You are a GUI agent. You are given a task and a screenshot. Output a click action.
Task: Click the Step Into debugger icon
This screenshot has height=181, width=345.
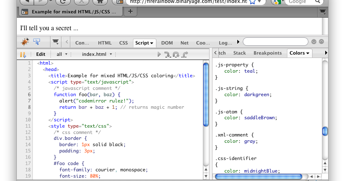point(167,54)
